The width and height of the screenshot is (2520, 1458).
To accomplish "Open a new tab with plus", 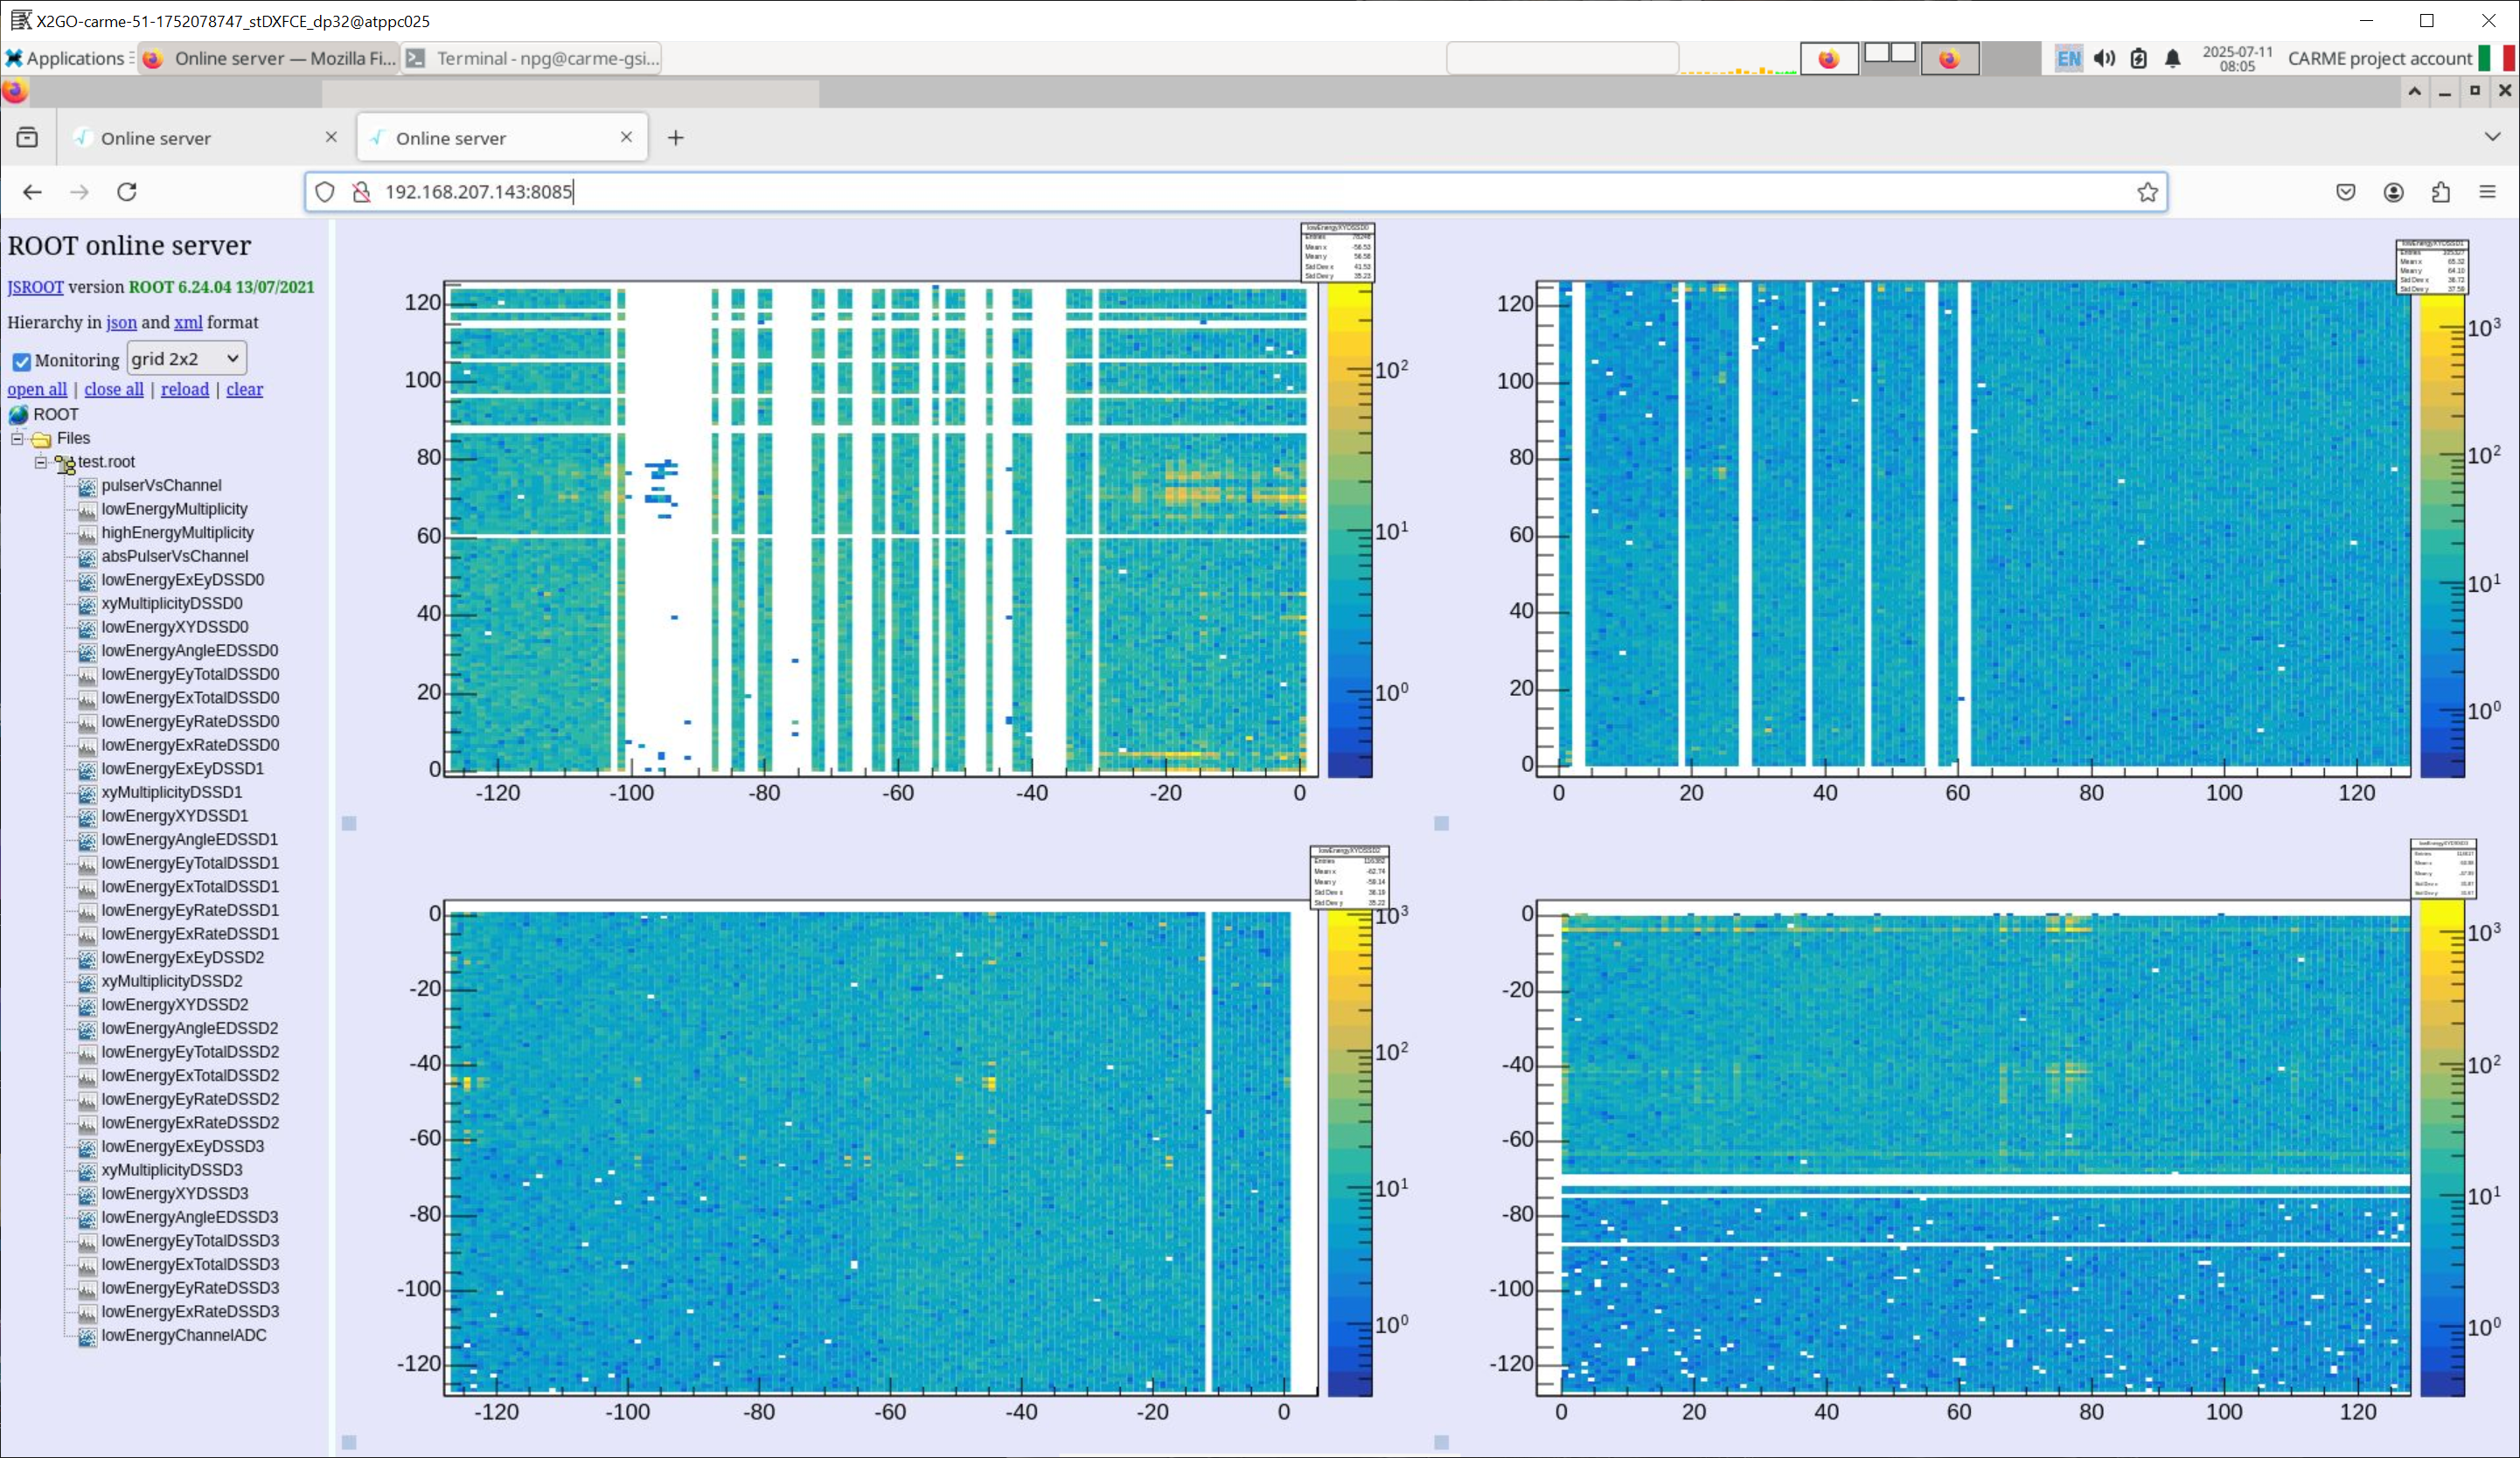I will [676, 138].
